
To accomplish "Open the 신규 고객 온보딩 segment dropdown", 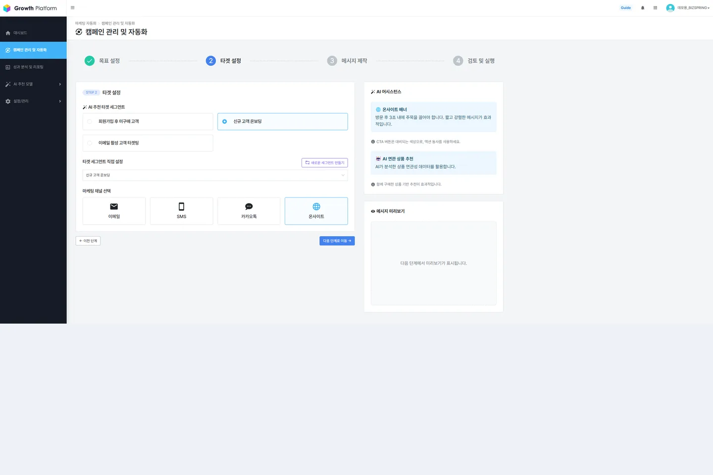I will coord(215,175).
